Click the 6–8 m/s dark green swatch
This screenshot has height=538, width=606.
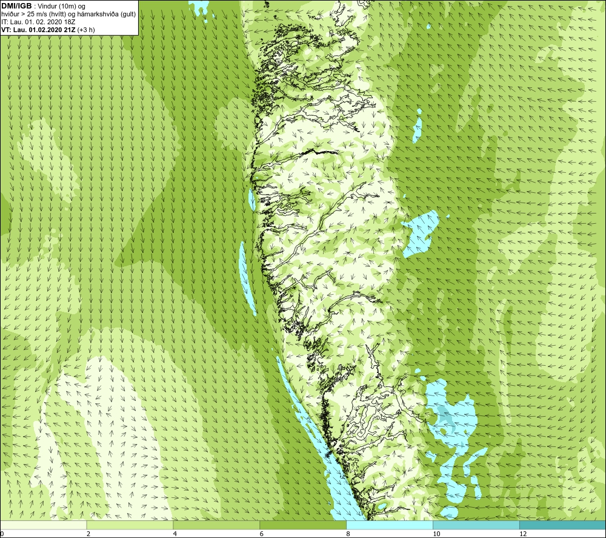pos(303,525)
